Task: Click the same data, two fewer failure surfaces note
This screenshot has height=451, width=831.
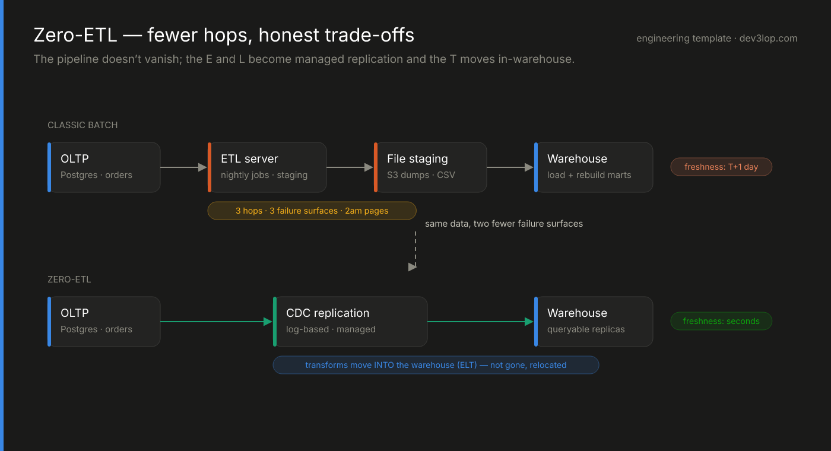Action: click(504, 224)
